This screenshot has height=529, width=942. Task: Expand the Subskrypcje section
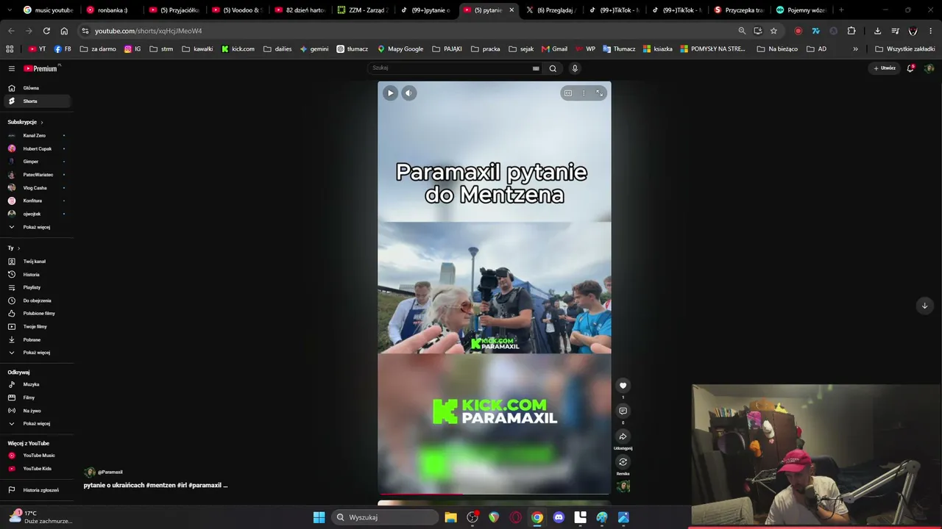click(x=26, y=122)
